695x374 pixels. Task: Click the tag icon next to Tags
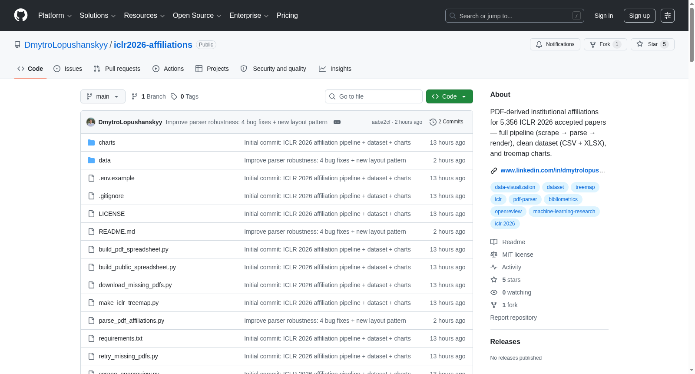(174, 96)
